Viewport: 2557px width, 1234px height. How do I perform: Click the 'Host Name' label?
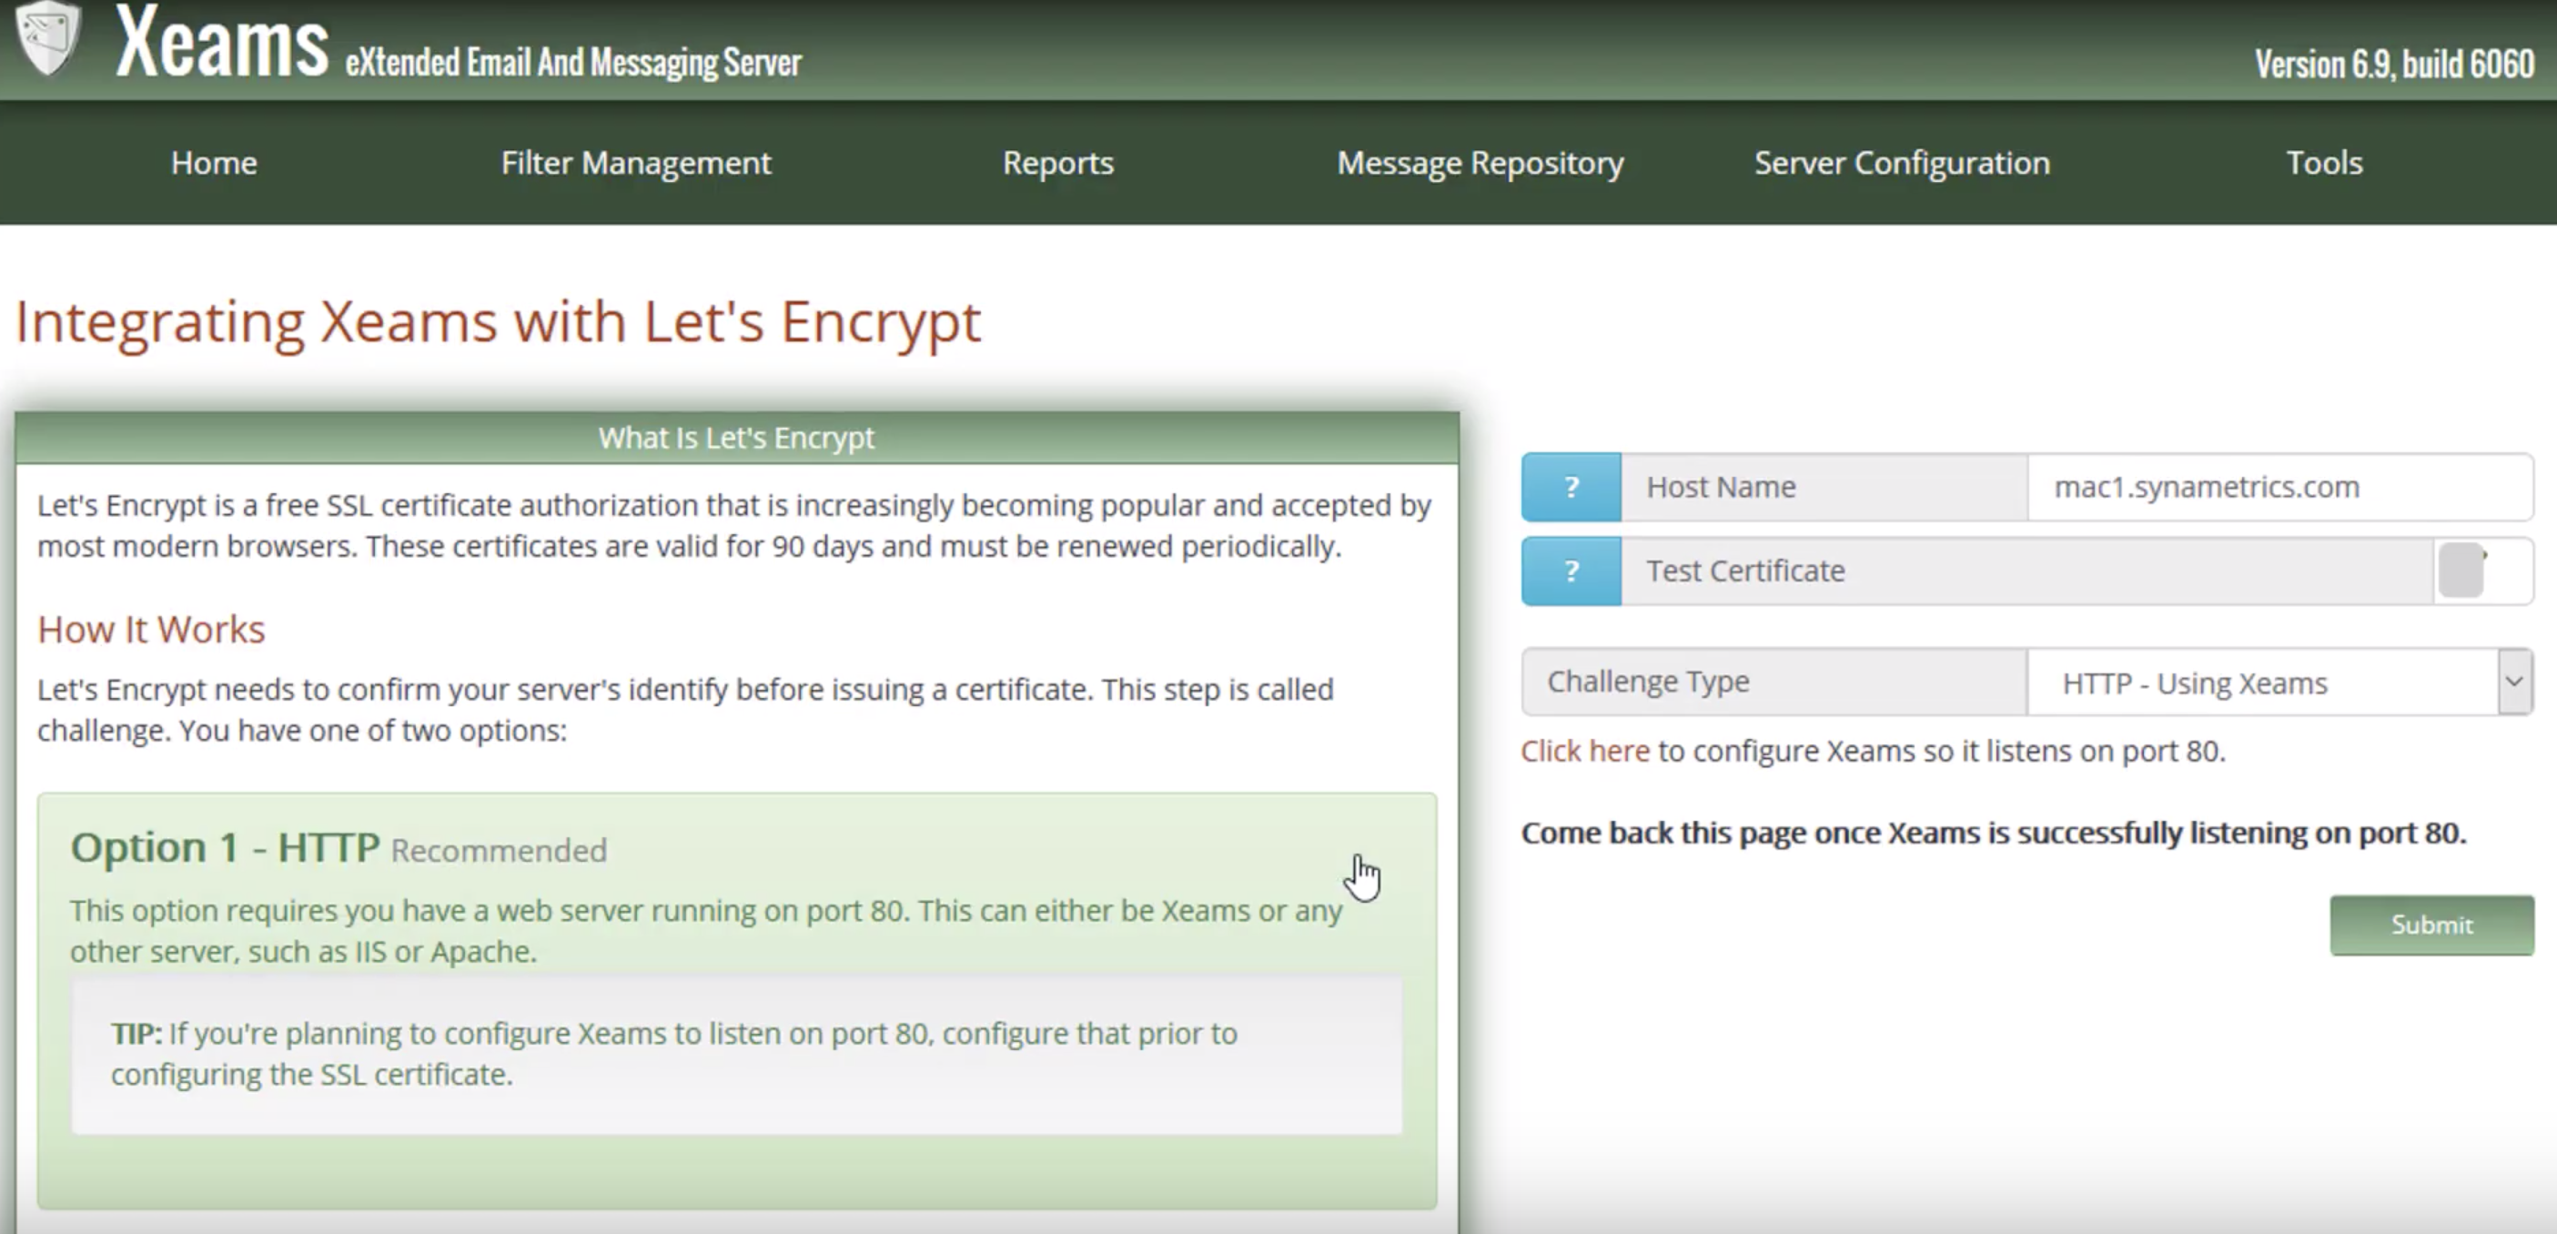click(x=1722, y=488)
